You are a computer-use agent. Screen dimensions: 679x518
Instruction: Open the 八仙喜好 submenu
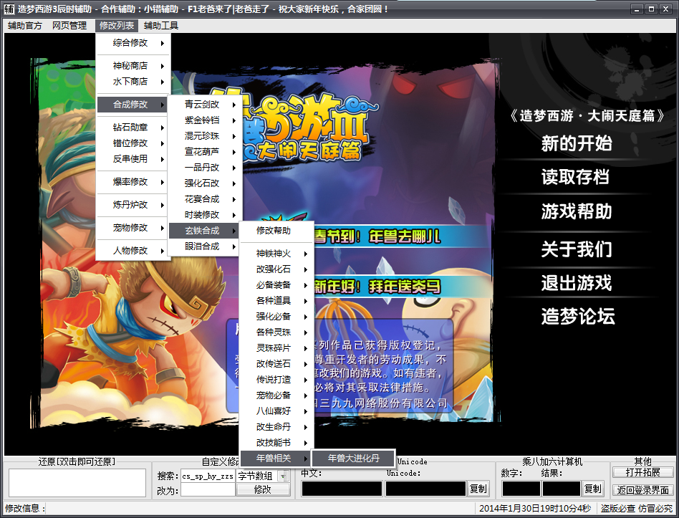276,411
